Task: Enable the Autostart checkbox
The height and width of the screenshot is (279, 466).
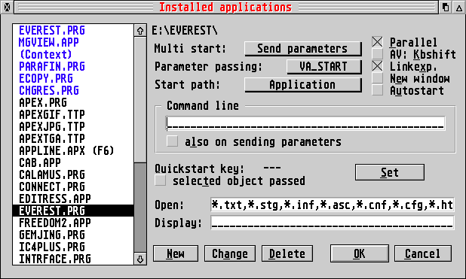Action: click(x=377, y=90)
